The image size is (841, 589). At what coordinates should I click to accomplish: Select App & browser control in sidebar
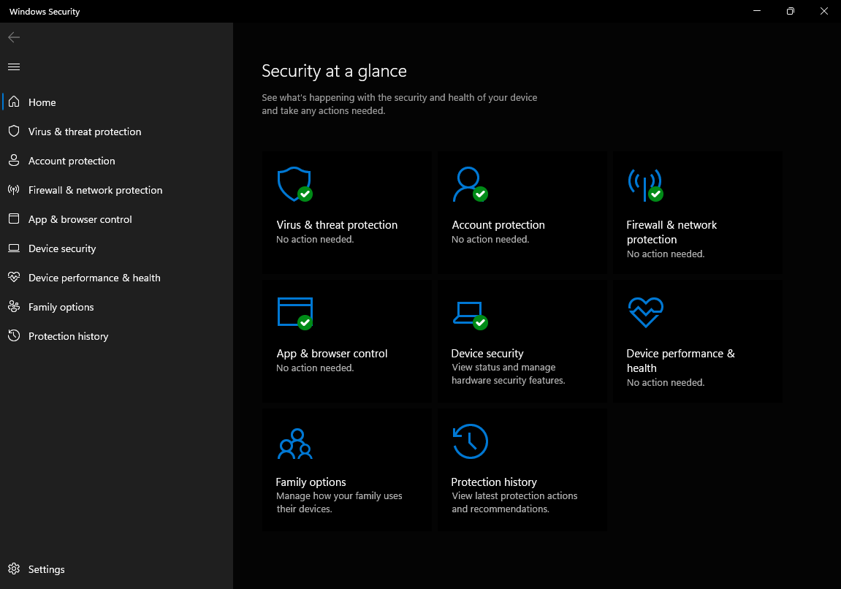coord(116,218)
